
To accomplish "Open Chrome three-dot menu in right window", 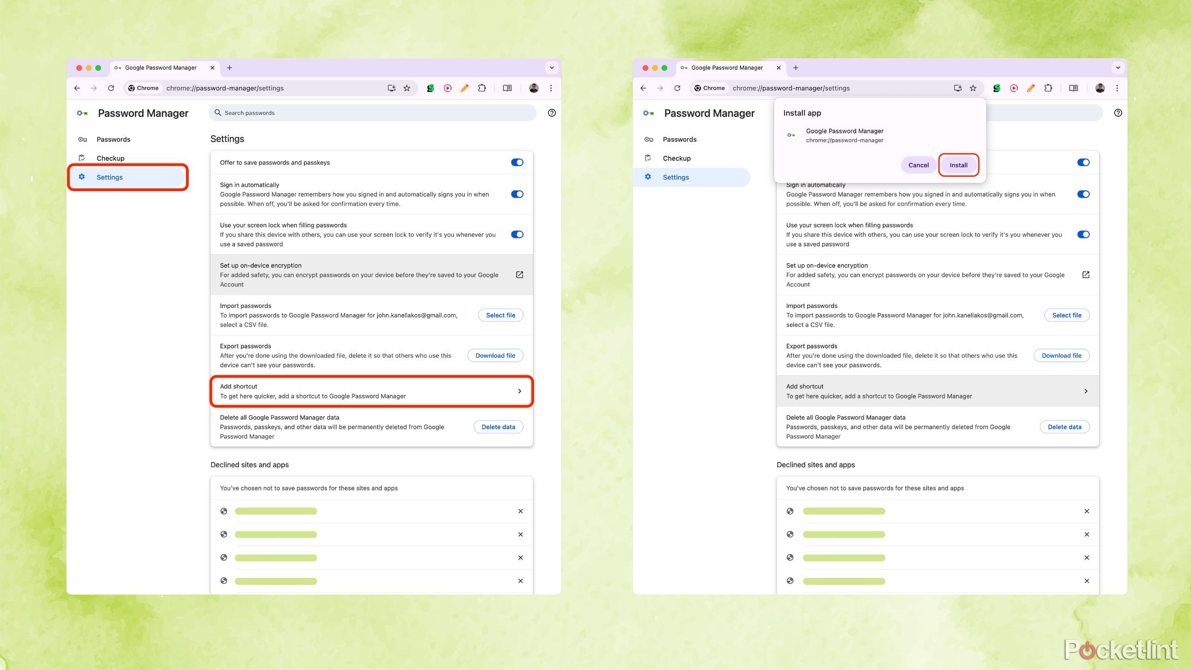I will [x=1117, y=88].
